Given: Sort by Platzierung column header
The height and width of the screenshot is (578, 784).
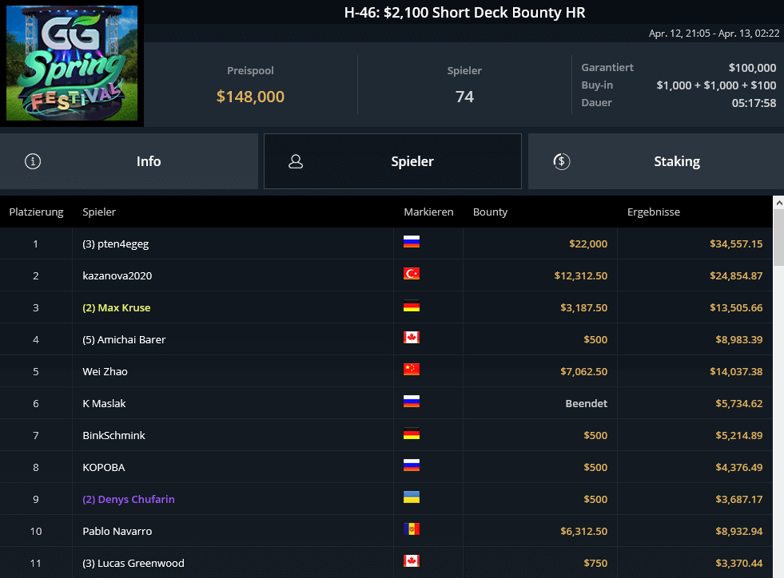Looking at the screenshot, I should (x=36, y=212).
